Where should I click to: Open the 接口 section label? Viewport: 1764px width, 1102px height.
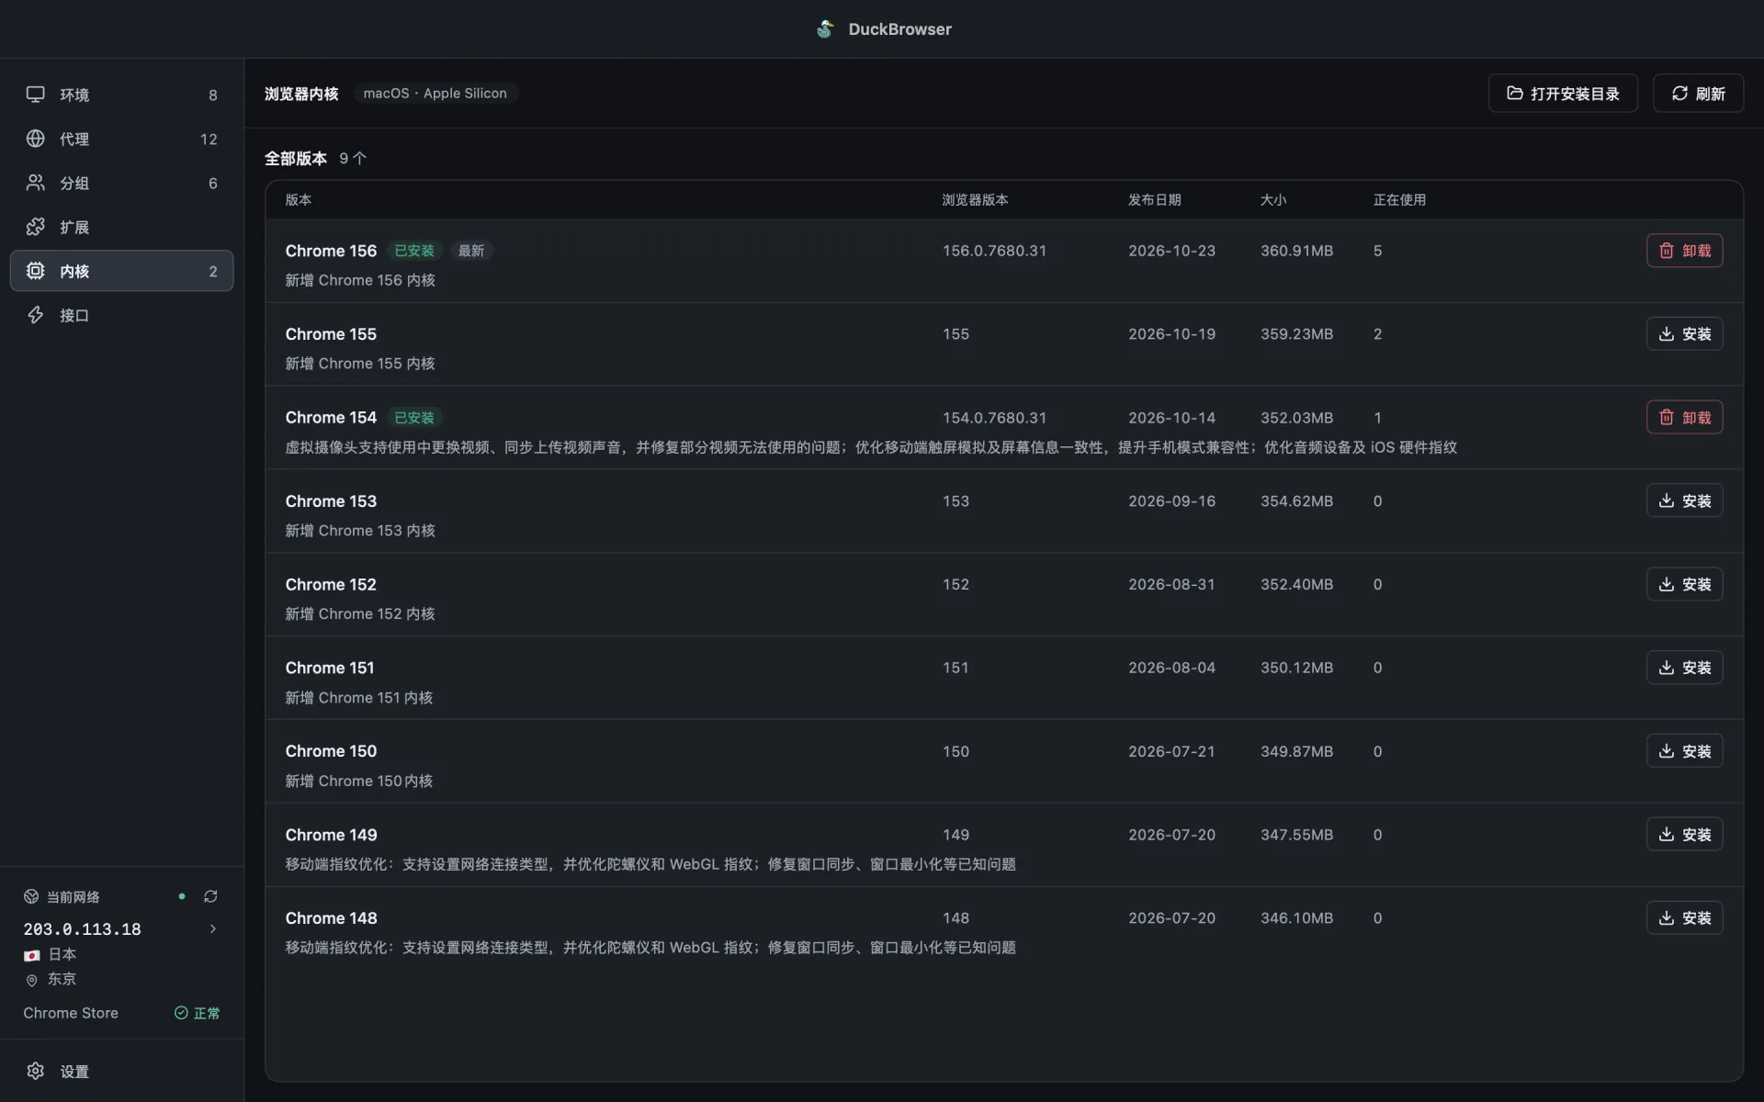[x=74, y=315]
